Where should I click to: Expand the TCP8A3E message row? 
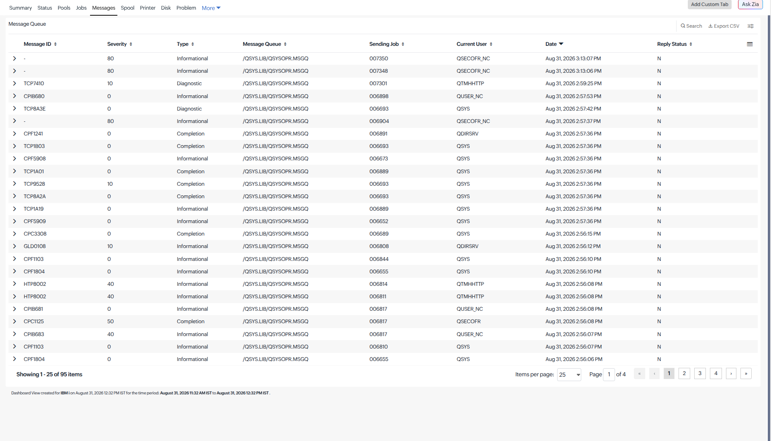(14, 109)
